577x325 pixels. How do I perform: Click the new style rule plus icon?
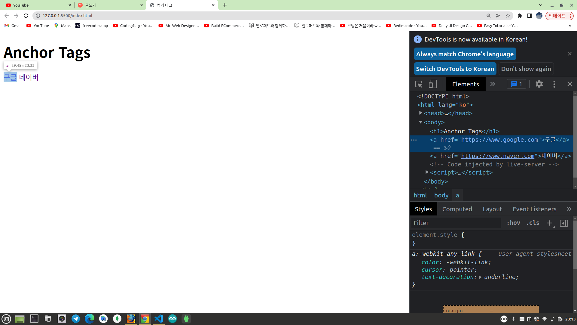click(549, 223)
